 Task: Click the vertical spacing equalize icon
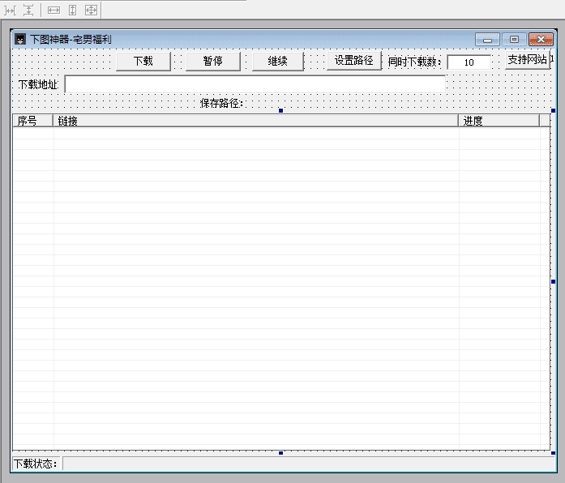coord(28,10)
